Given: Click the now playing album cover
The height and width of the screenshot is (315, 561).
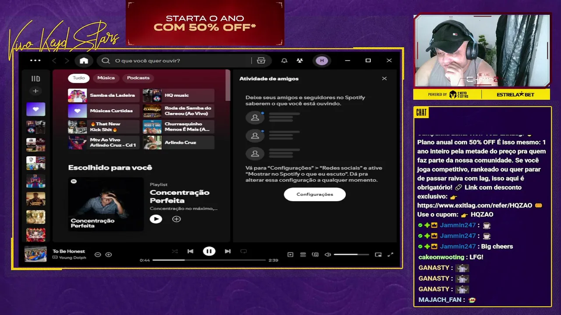Looking at the screenshot, I should (36, 254).
